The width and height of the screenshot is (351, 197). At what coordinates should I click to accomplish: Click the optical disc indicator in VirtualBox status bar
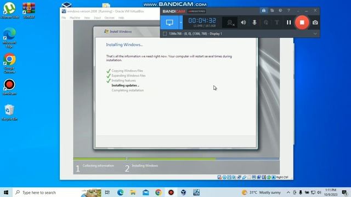[224, 177]
